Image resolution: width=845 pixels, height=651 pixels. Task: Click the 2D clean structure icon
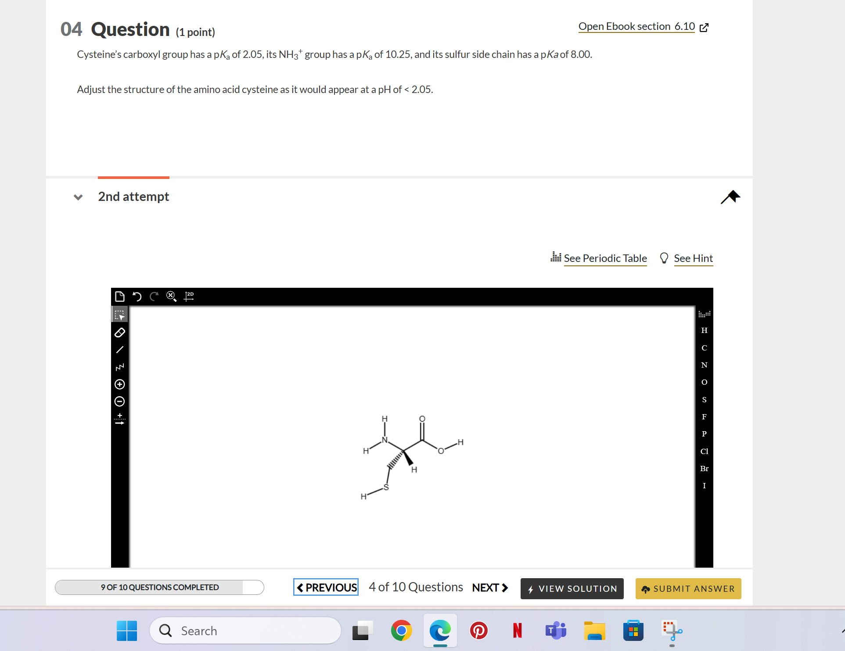point(189,297)
